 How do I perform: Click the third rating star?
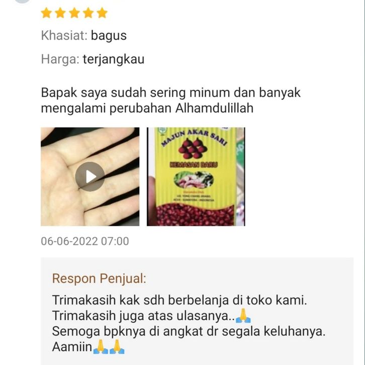(74, 13)
